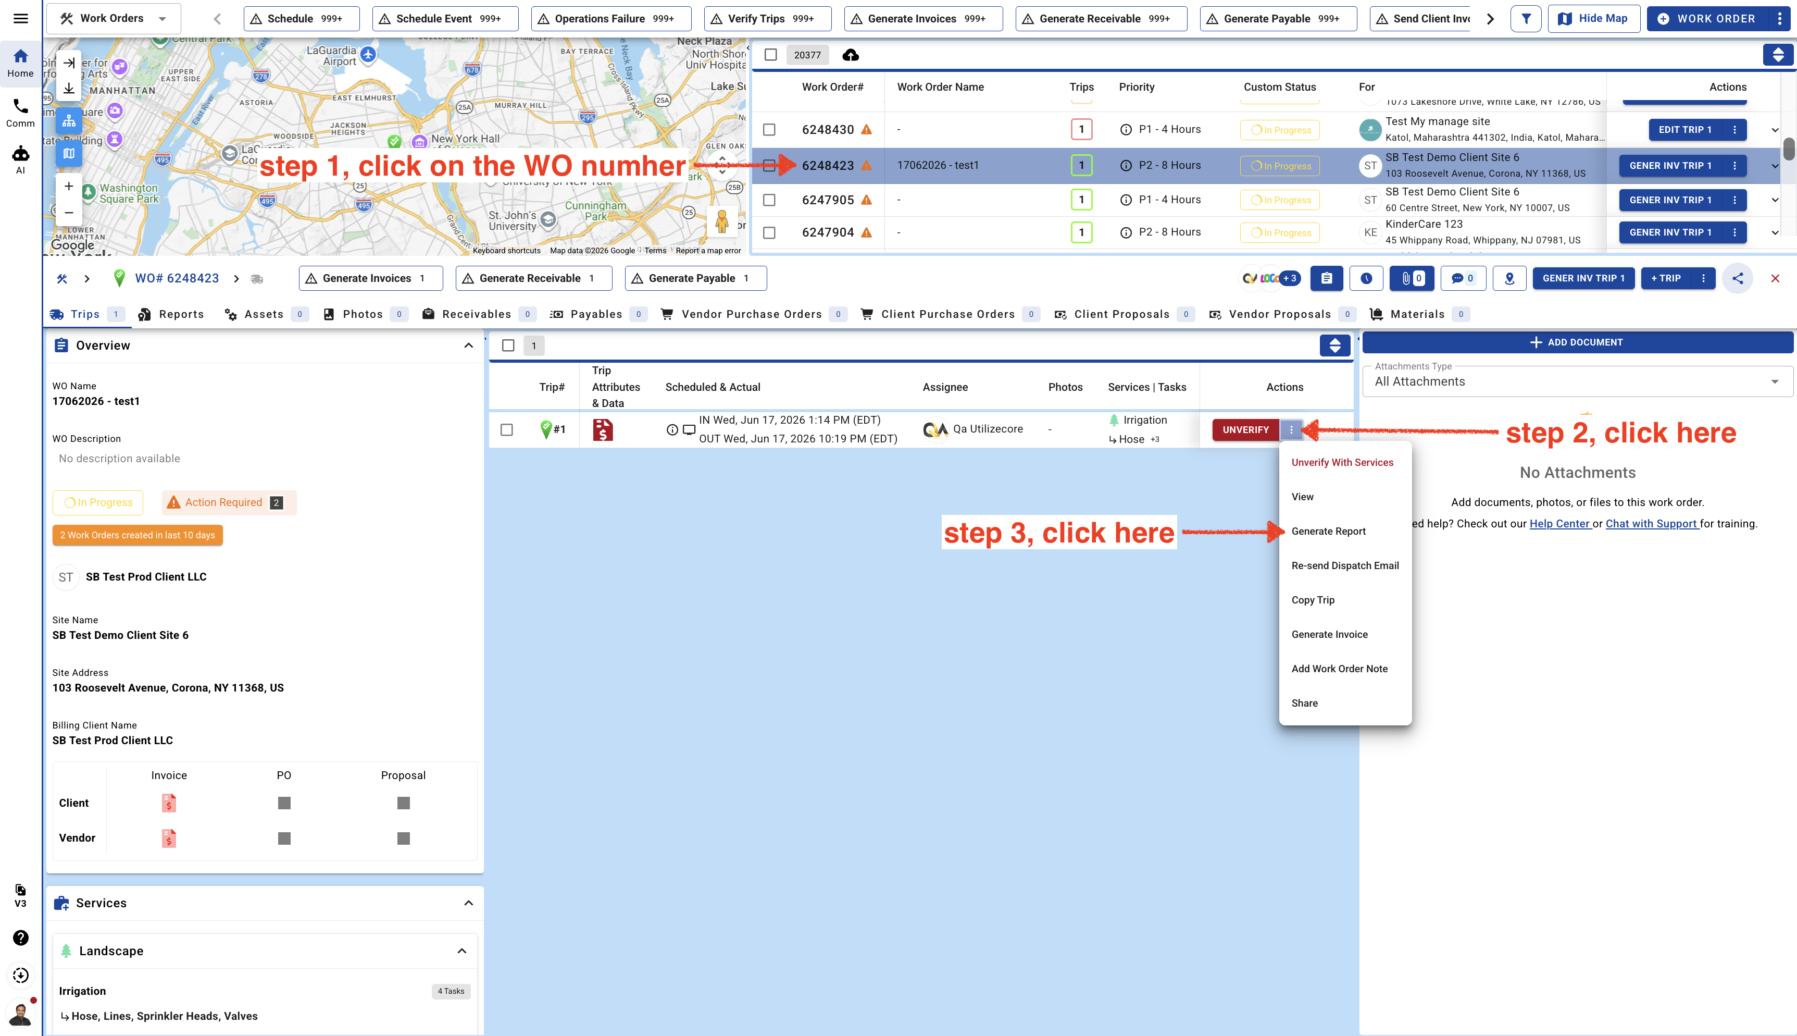This screenshot has height=1036, width=1797.
Task: Open the clock history icon
Action: (x=1366, y=278)
